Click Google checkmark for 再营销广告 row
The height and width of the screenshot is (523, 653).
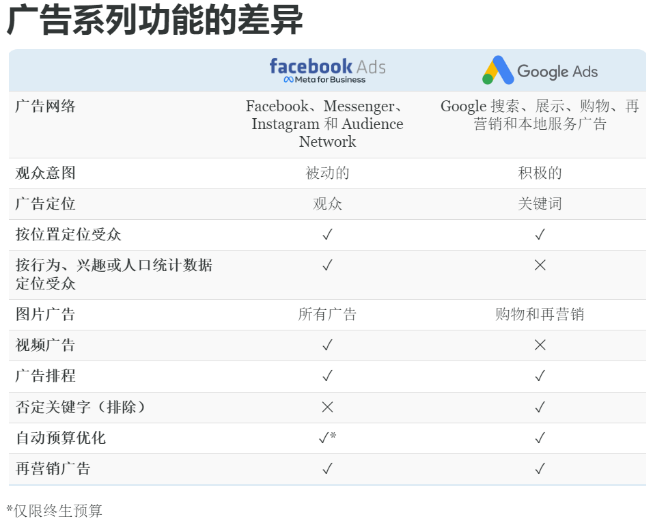pos(540,469)
